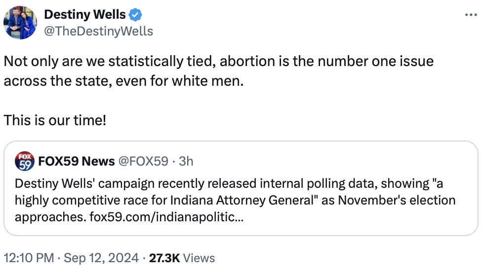Open the Destiny Wells display name
Screen dimensions: 482x274
pos(85,14)
